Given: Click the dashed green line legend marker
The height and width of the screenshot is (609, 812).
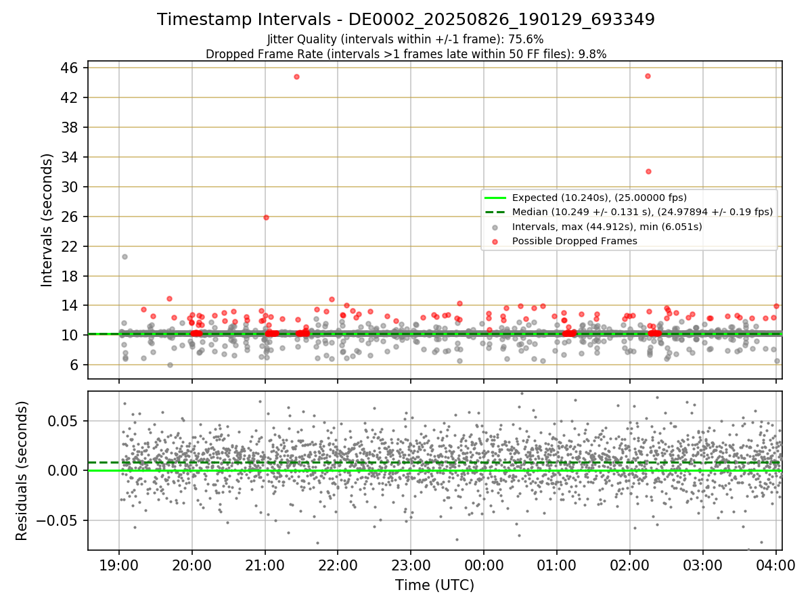Looking at the screenshot, I should (496, 212).
